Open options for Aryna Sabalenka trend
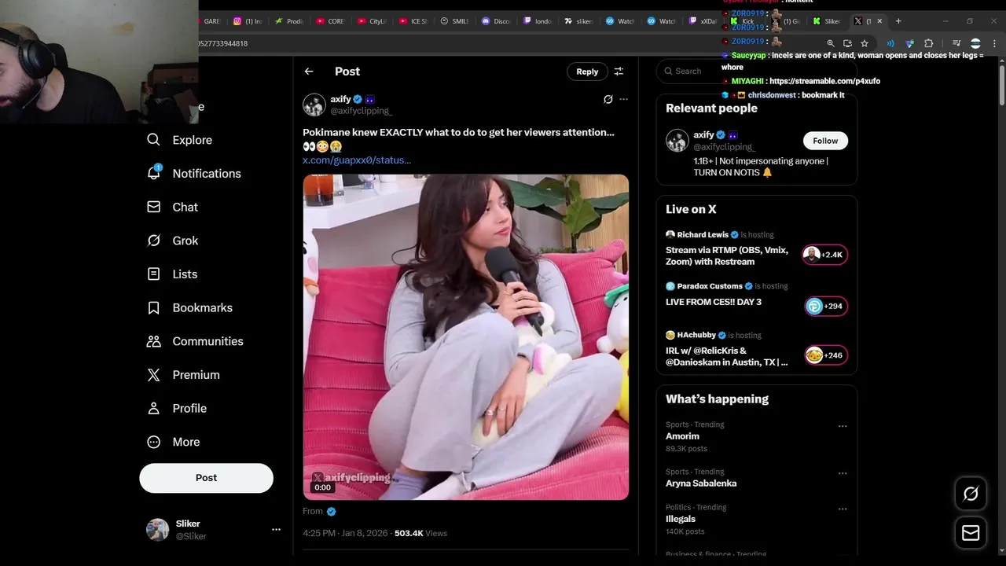 (x=843, y=473)
